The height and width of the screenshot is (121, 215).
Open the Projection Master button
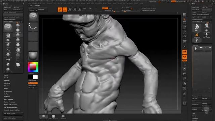coord(33,9)
